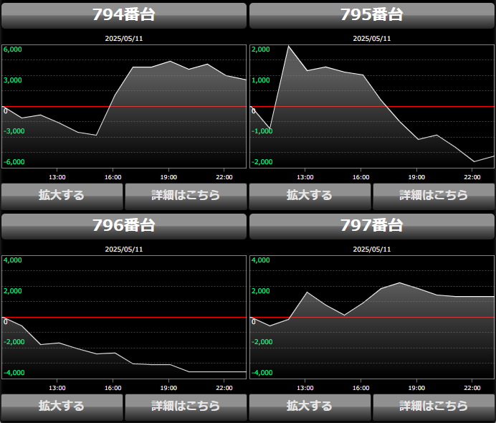This screenshot has height=423, width=496.
Task: Click the 16:00 time label under 797番台 graph
Action: pos(361,388)
